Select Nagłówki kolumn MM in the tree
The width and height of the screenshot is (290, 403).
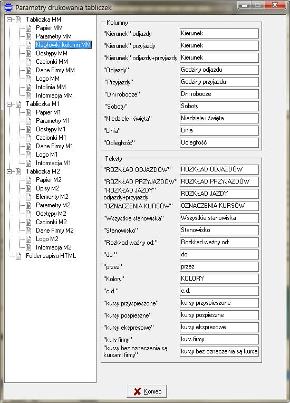click(63, 45)
